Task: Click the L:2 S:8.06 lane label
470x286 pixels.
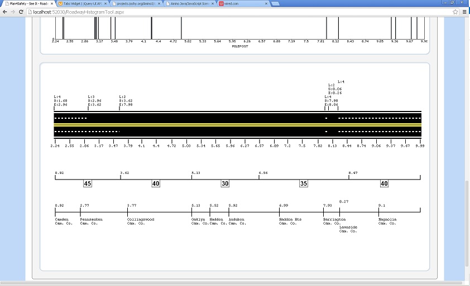Action: pos(335,89)
